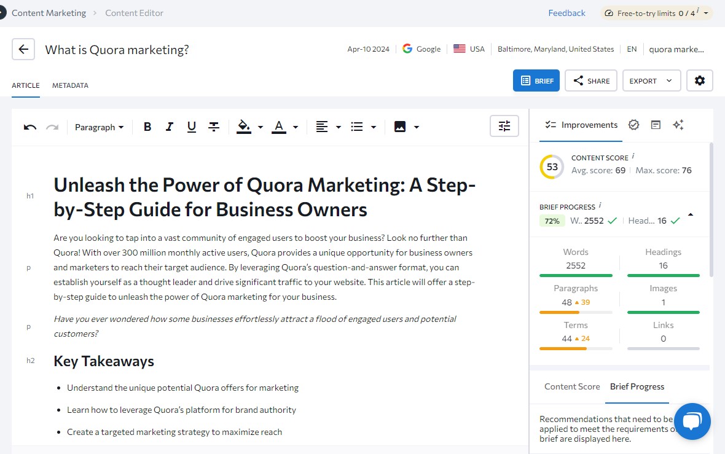Click the Google search engine icon

coord(407,49)
